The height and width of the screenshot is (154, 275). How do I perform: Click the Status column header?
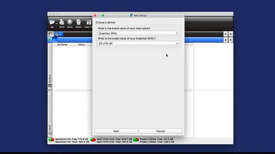tap(81, 44)
